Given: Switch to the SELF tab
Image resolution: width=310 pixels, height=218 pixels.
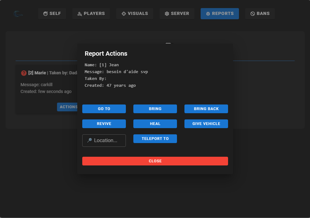Looking at the screenshot, I should (x=52, y=13).
